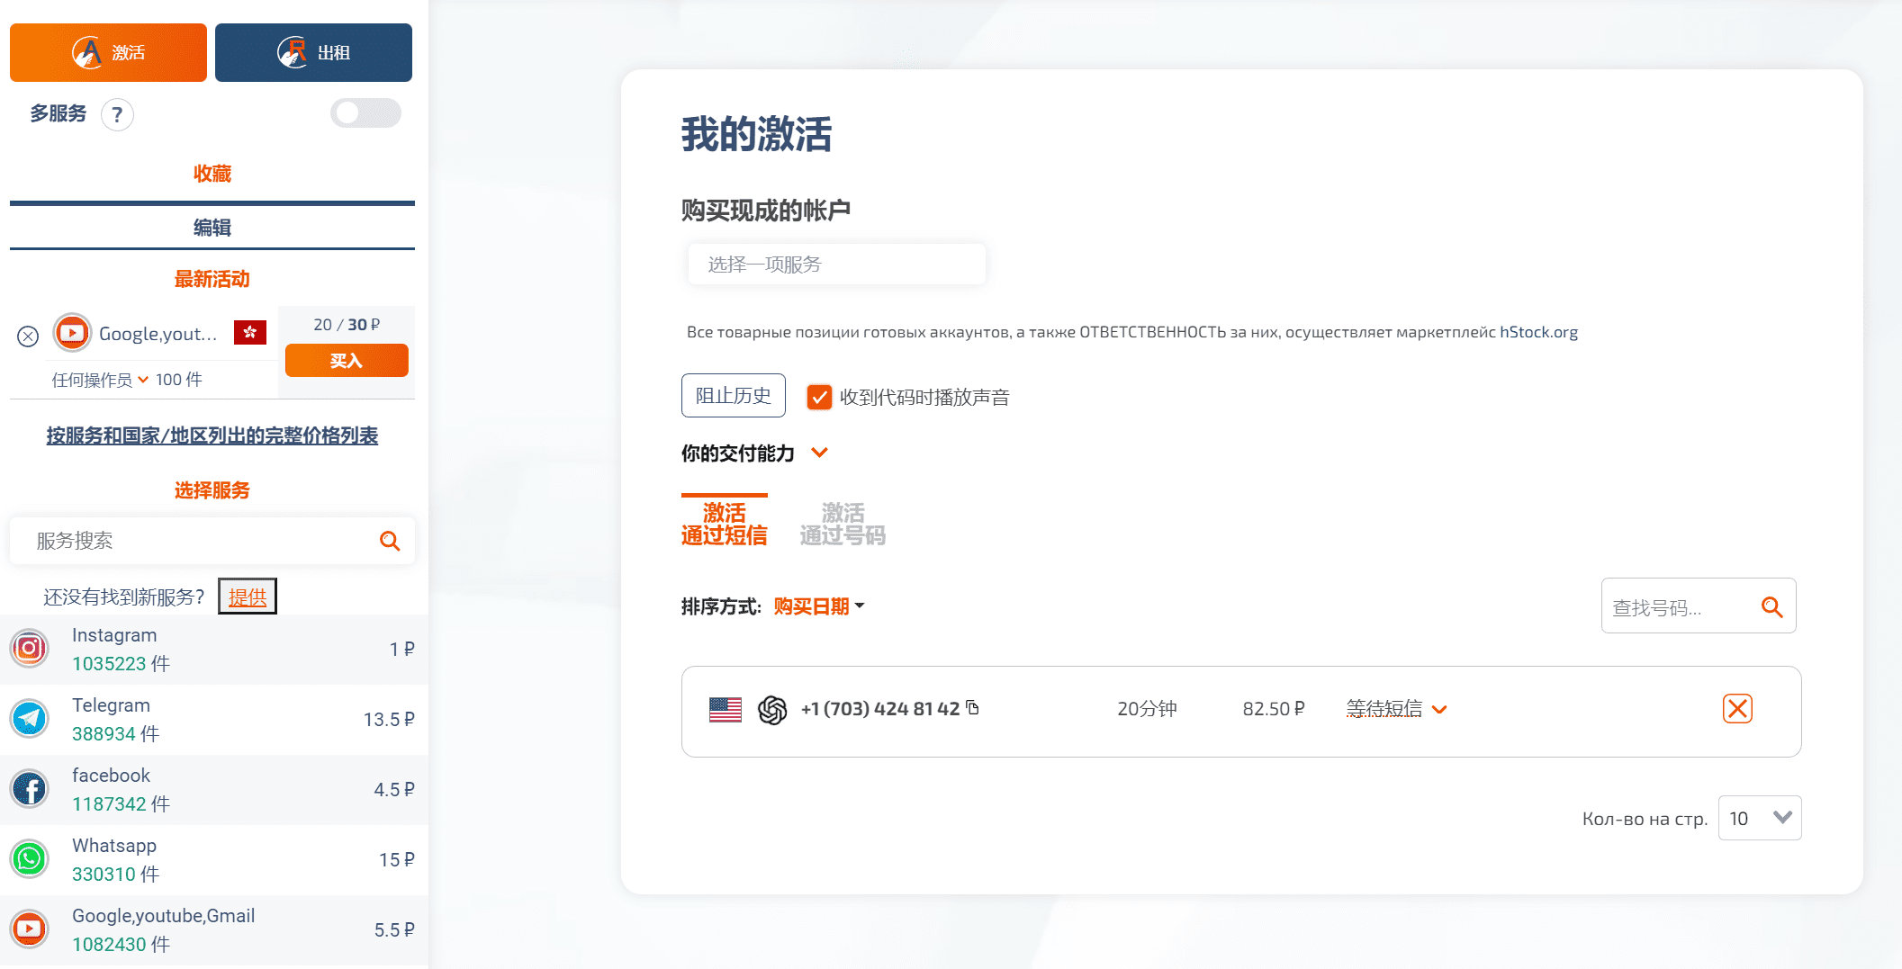Select the Whatsapp service icon
The width and height of the screenshot is (1902, 969).
coord(29,859)
